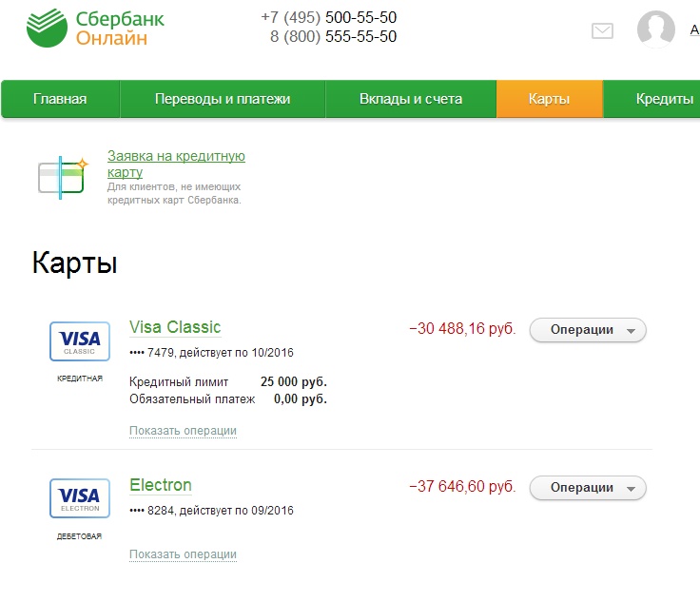The height and width of the screenshot is (602, 700).
Task: Open the Заявка на кредитную карту link
Action: tap(176, 164)
